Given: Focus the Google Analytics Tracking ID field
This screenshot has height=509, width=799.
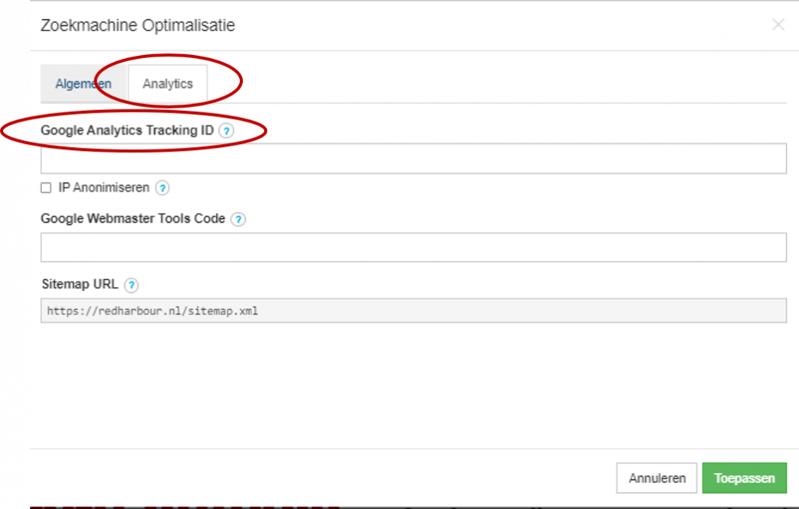Looking at the screenshot, I should point(413,158).
